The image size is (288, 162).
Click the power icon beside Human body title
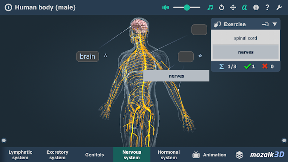(x=8, y=7)
